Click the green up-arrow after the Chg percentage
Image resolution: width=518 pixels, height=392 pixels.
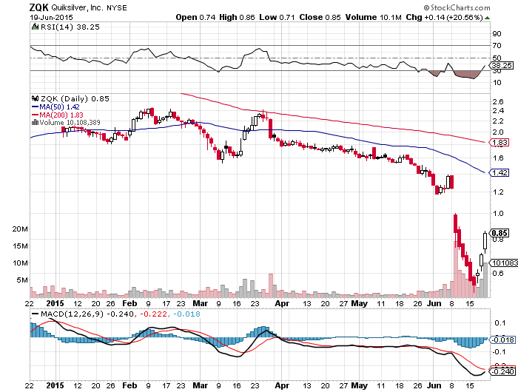(x=487, y=18)
